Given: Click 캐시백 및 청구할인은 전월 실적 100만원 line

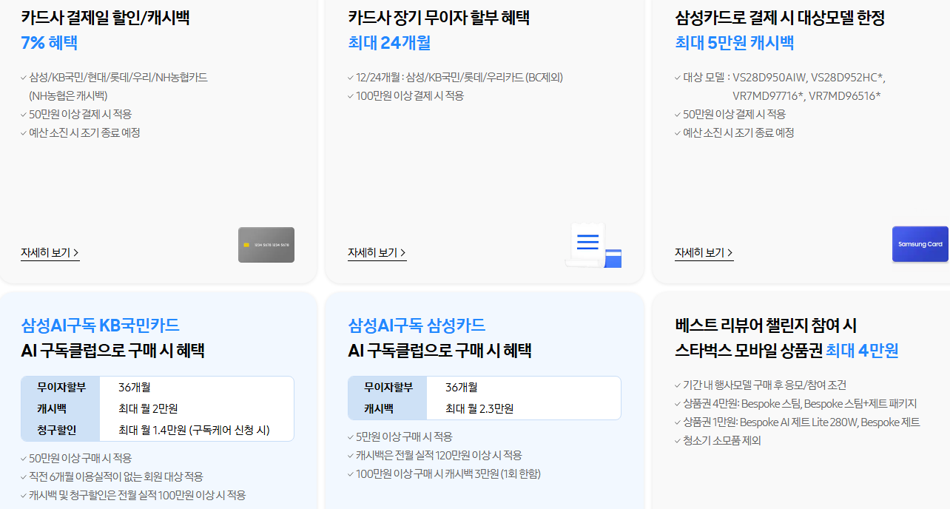Looking at the screenshot, I should point(138,495).
